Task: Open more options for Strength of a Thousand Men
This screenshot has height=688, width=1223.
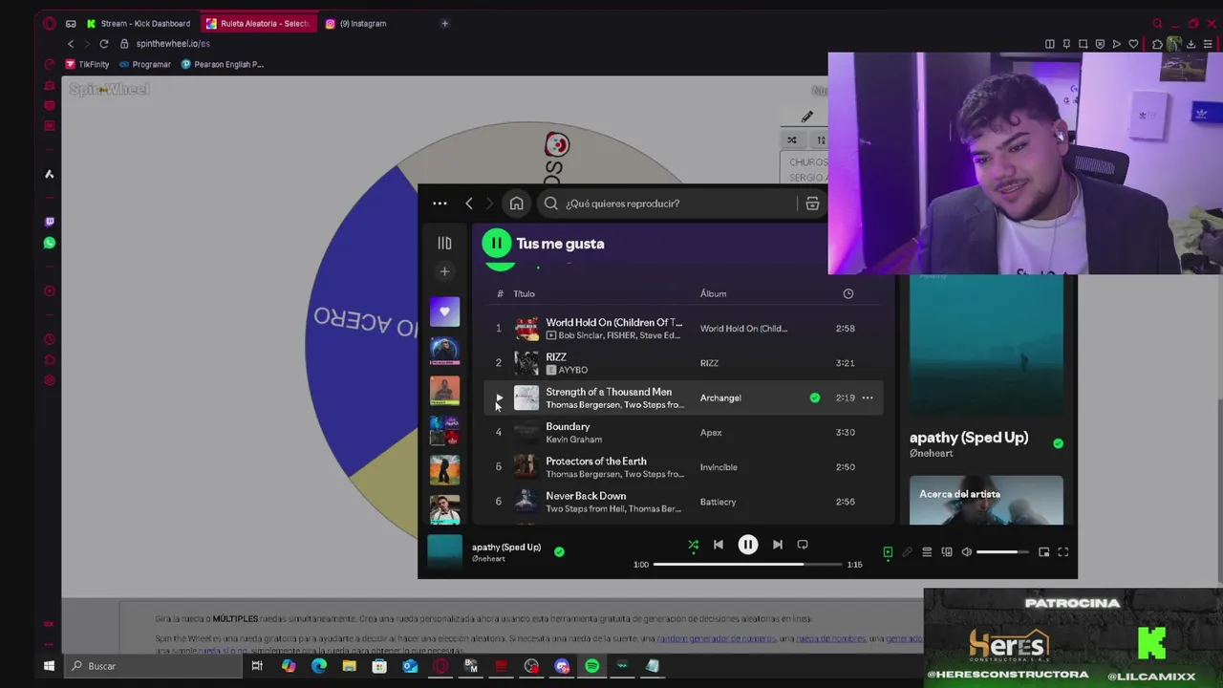Action: point(868,398)
